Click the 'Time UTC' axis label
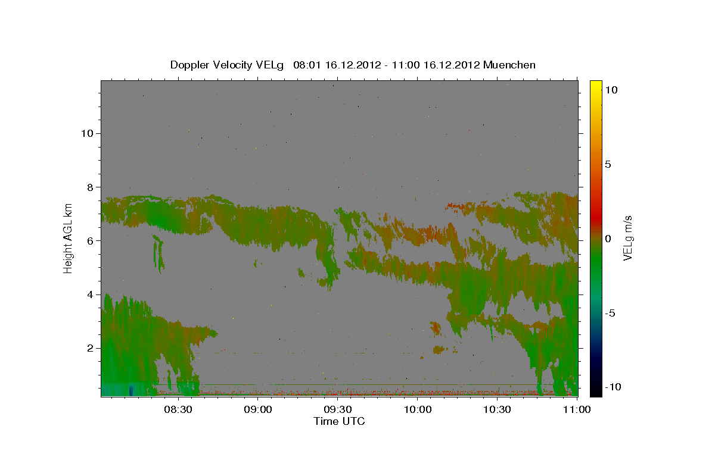 [x=339, y=421]
